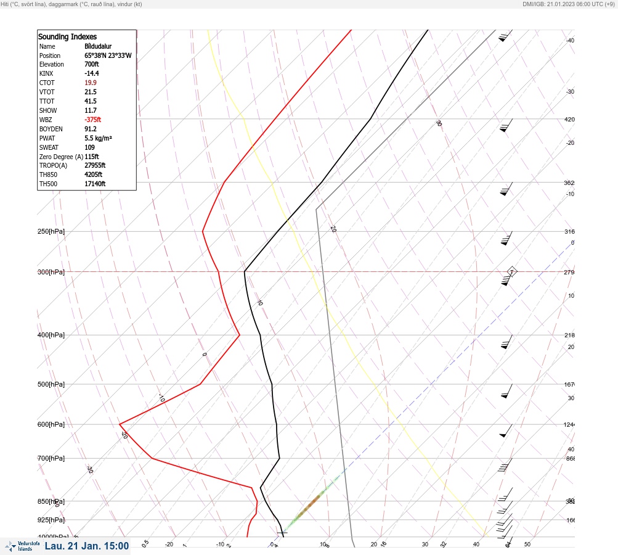Click the surface level tick mark on black temperature line
The image size is (618, 555).
tap(282, 533)
